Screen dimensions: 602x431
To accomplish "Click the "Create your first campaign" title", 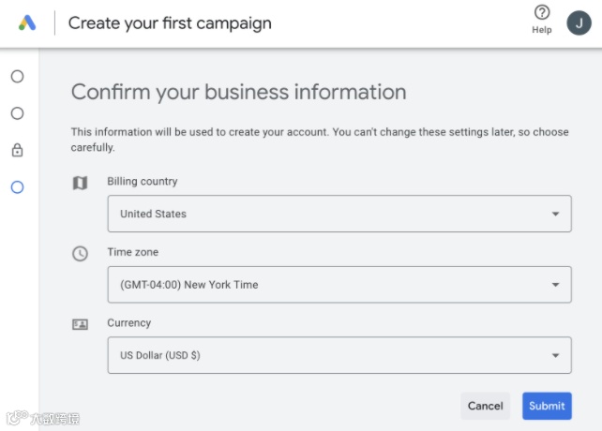I will click(170, 22).
